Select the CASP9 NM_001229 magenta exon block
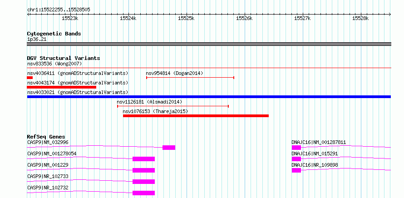 (143, 170)
